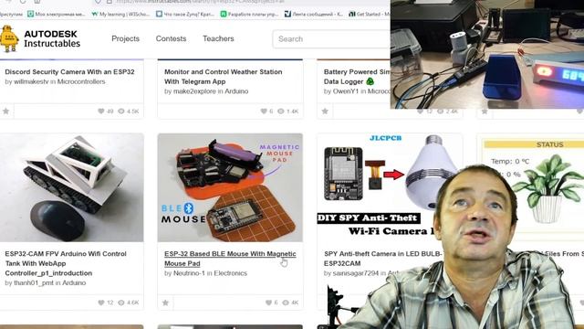This screenshot has width=584, height=329.
Task: Click the heart icon on BLE Mouse card
Action: click(268, 302)
